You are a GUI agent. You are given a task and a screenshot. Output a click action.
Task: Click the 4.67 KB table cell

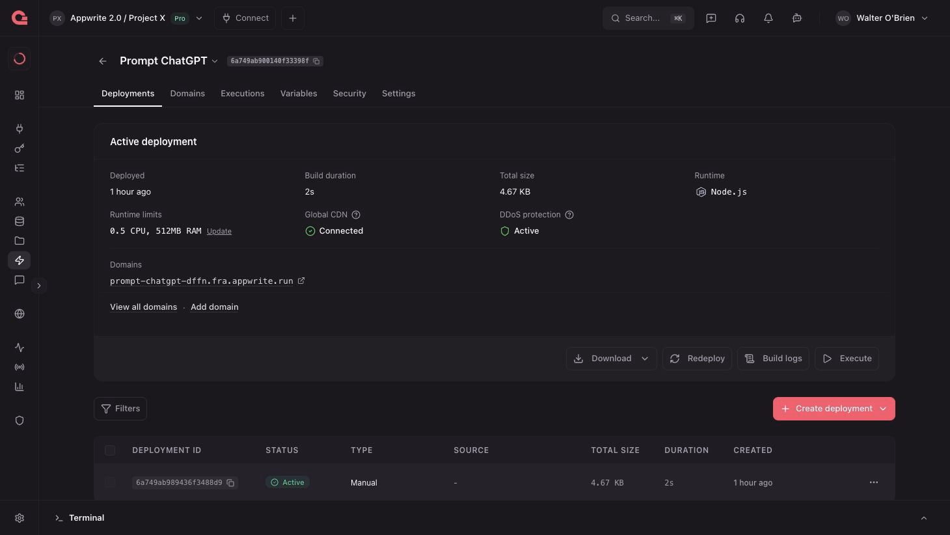click(x=607, y=483)
